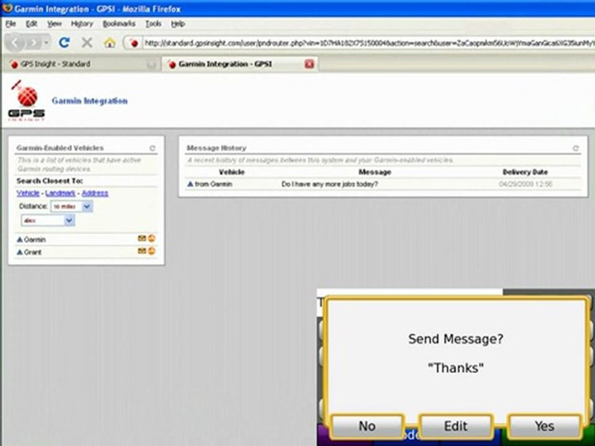Search closest to Landmark link
Screen dimensions: 595x446
60,193
